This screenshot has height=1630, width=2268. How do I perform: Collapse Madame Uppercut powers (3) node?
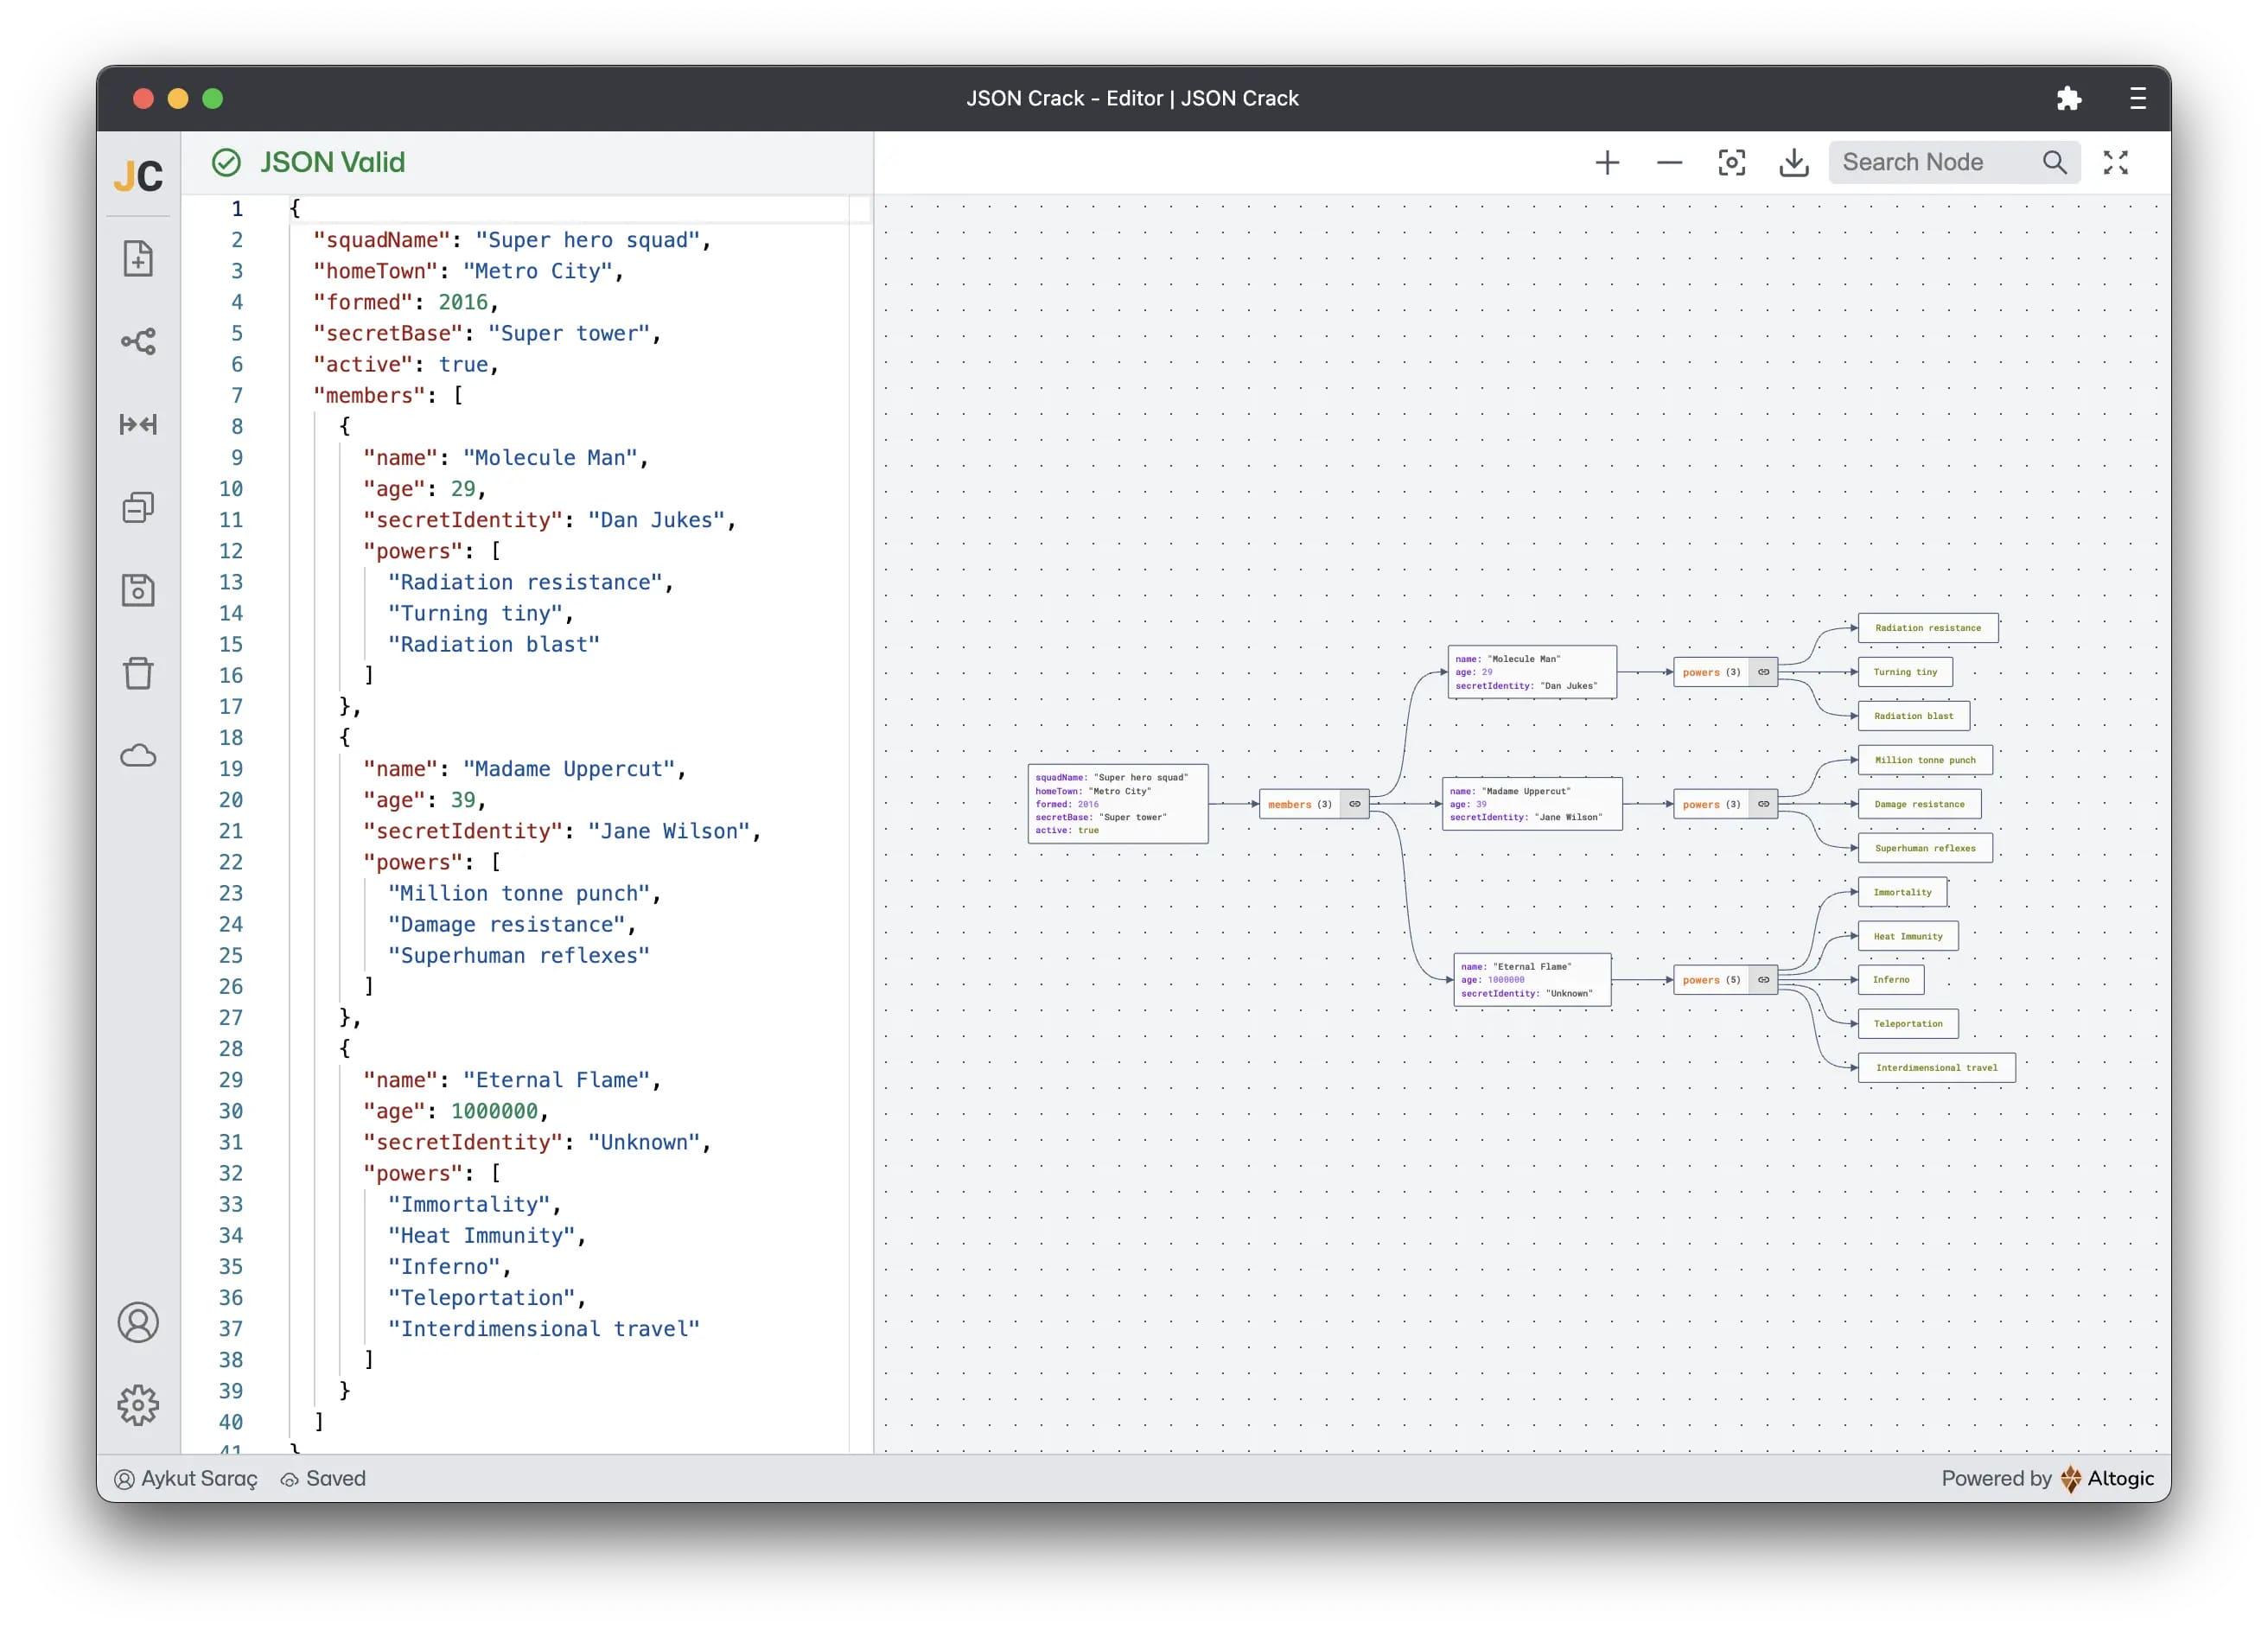tap(1763, 804)
